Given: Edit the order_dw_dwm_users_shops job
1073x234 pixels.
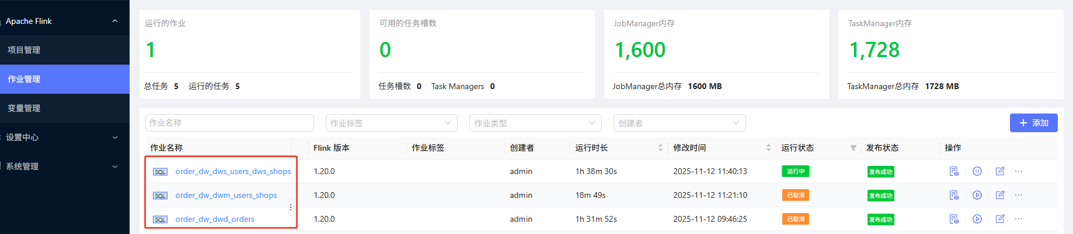Looking at the screenshot, I should click(x=1000, y=195).
